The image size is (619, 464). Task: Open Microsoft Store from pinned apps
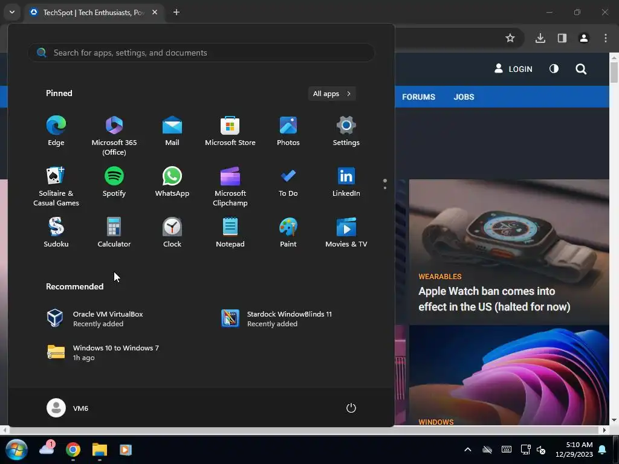click(230, 131)
